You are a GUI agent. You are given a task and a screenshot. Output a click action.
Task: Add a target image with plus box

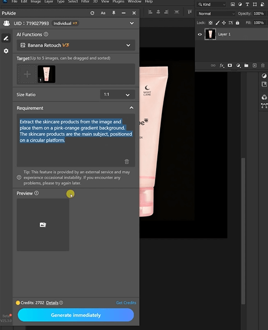[27, 74]
